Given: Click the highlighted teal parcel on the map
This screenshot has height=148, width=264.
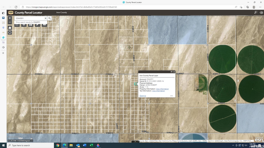Looking at the screenshot, I should 136,84.
